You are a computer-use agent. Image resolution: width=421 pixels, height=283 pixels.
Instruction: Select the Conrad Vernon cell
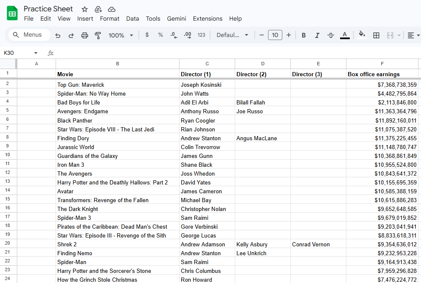pyautogui.click(x=318, y=244)
